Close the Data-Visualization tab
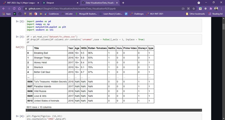The width and height of the screenshot is (225, 120). point(117,3)
